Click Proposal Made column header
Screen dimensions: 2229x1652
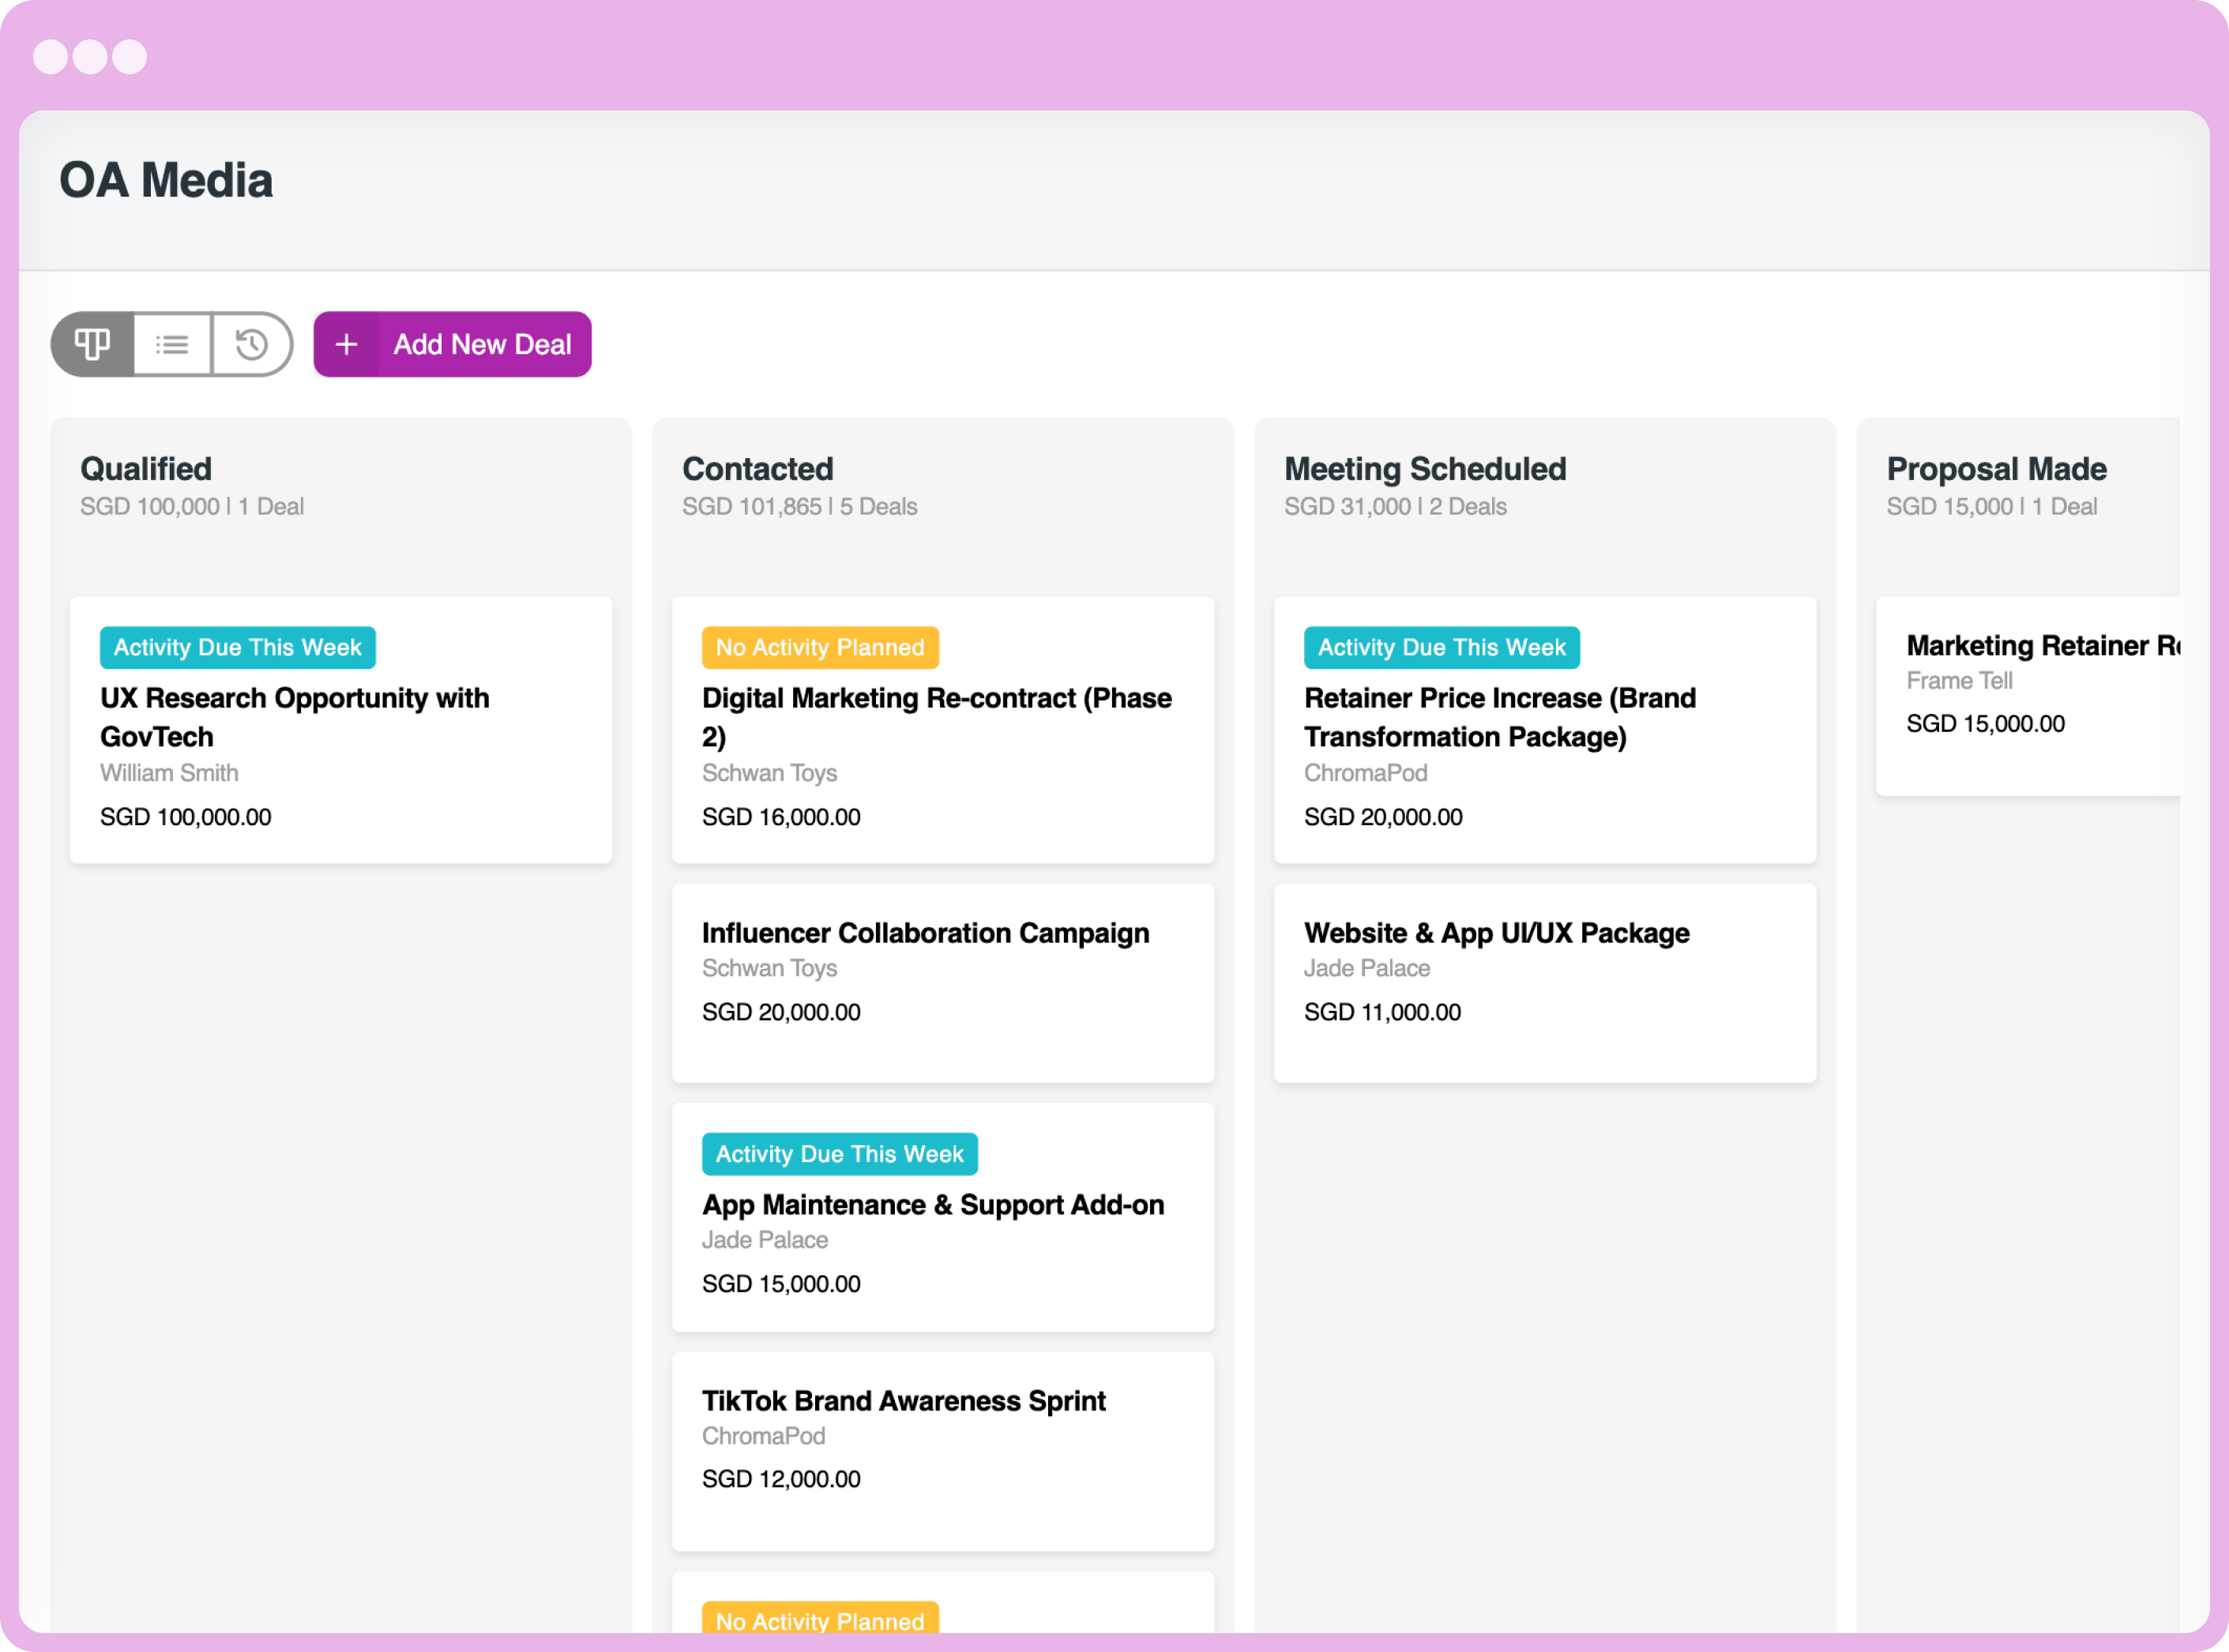(1995, 468)
